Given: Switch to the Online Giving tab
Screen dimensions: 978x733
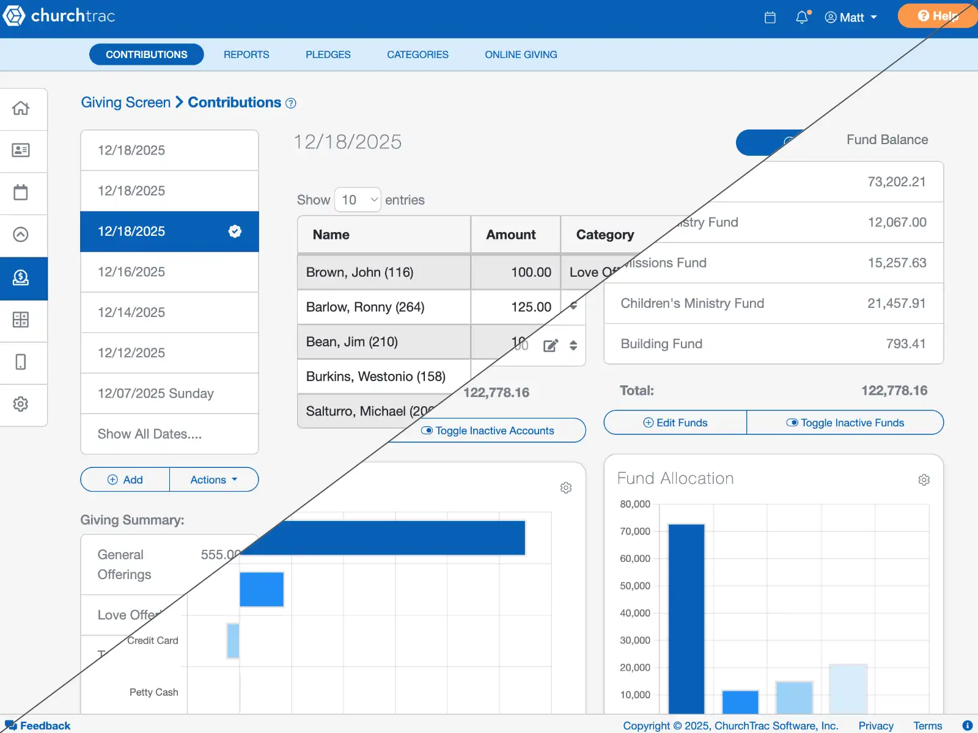Looking at the screenshot, I should (x=520, y=54).
